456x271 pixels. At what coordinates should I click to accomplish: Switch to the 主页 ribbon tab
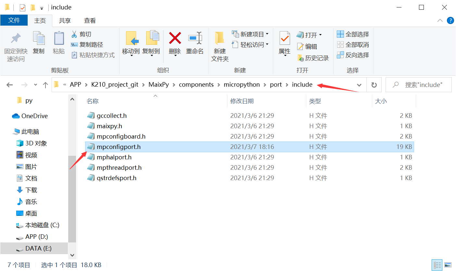tap(40, 20)
